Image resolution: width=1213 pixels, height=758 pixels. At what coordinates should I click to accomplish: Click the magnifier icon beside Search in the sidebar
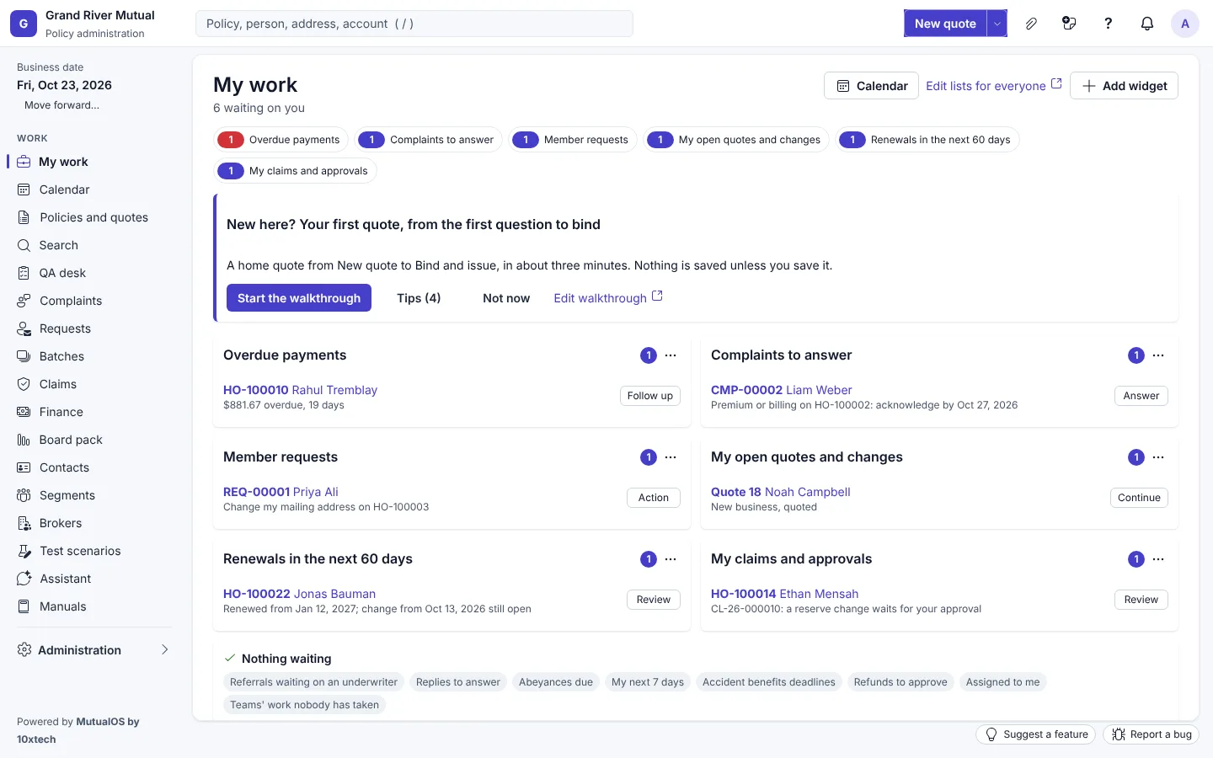[x=24, y=245]
